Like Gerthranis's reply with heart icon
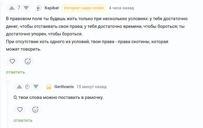 click(20, 110)
